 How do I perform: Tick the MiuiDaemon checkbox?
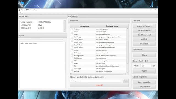coord(72,58)
